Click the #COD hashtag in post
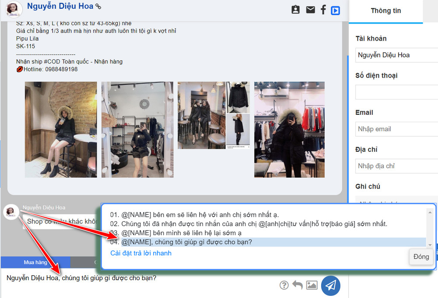 pyautogui.click(x=52, y=62)
